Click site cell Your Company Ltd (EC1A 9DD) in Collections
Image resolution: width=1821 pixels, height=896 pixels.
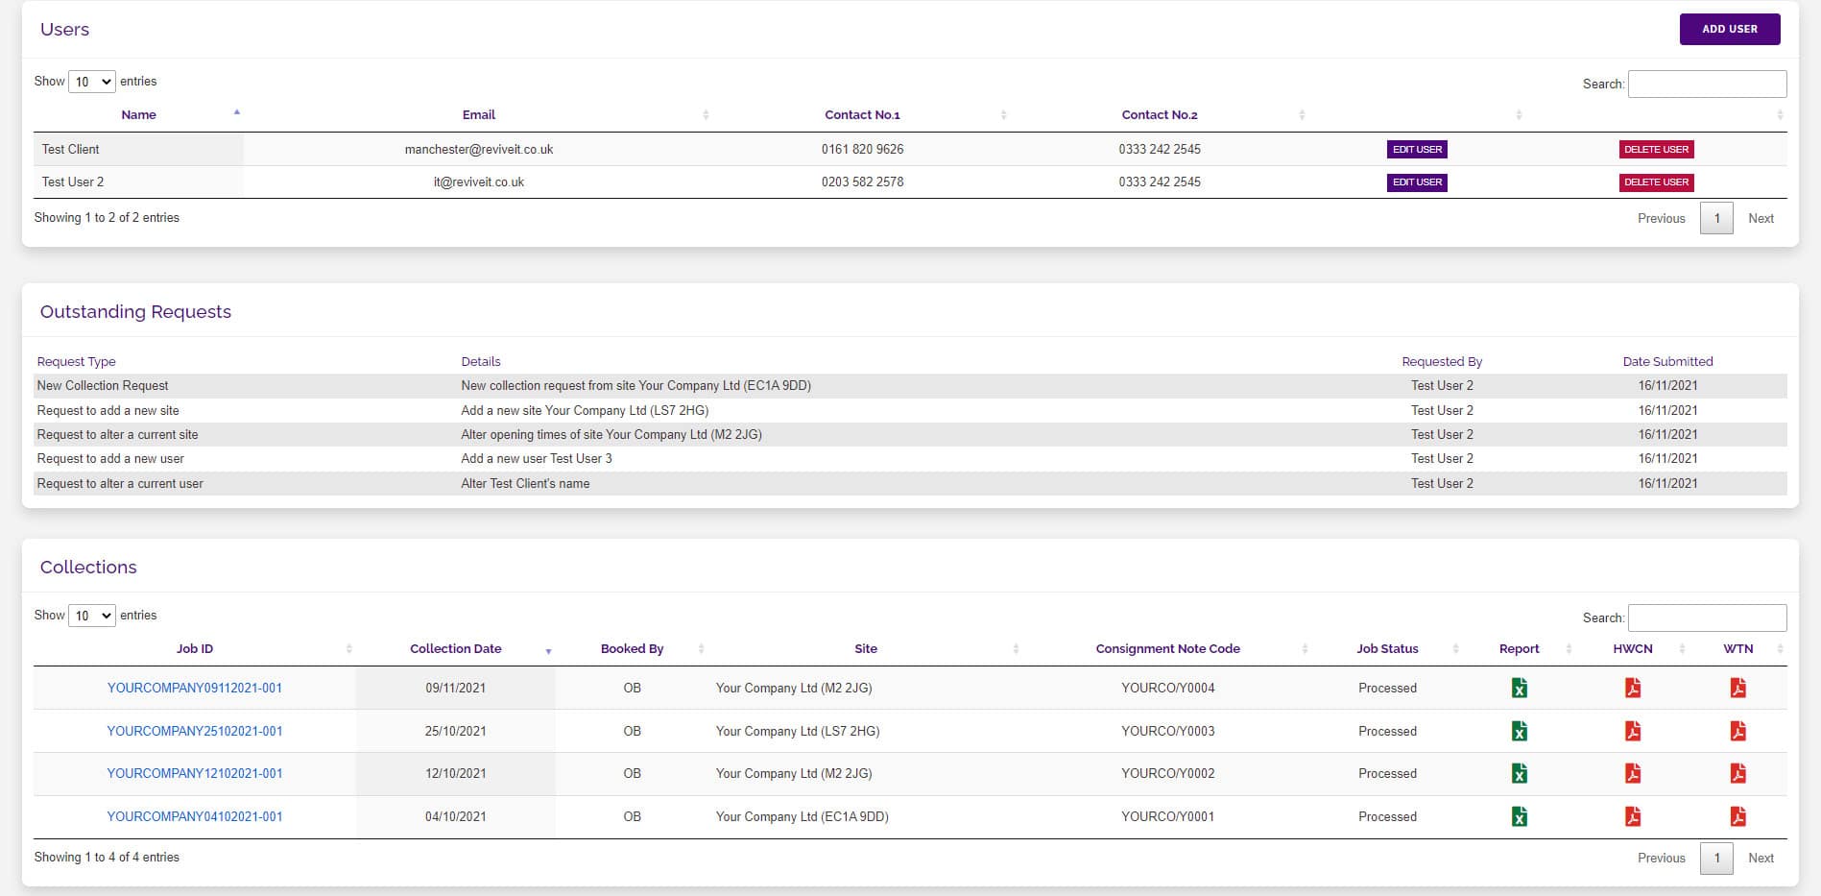pos(802,816)
